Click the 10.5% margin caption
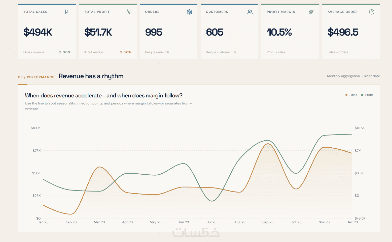392x242 pixels. pos(94,52)
